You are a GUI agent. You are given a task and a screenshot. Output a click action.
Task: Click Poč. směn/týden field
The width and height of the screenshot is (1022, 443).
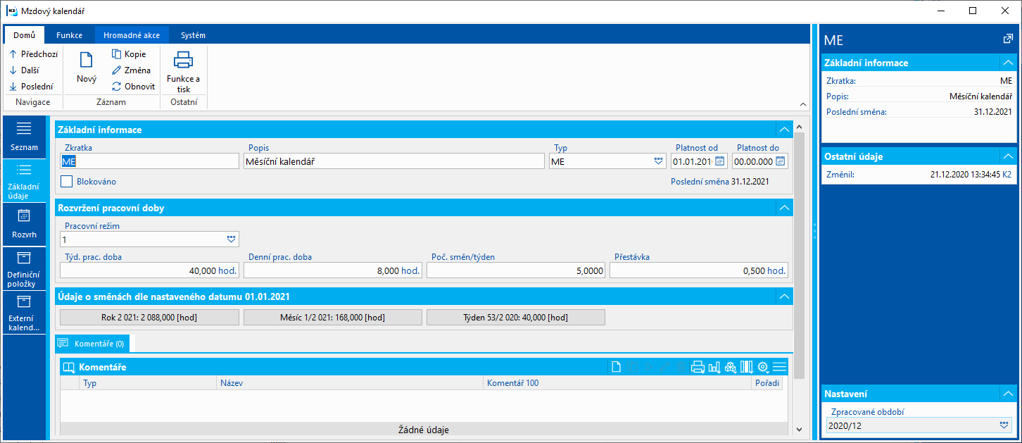click(516, 270)
